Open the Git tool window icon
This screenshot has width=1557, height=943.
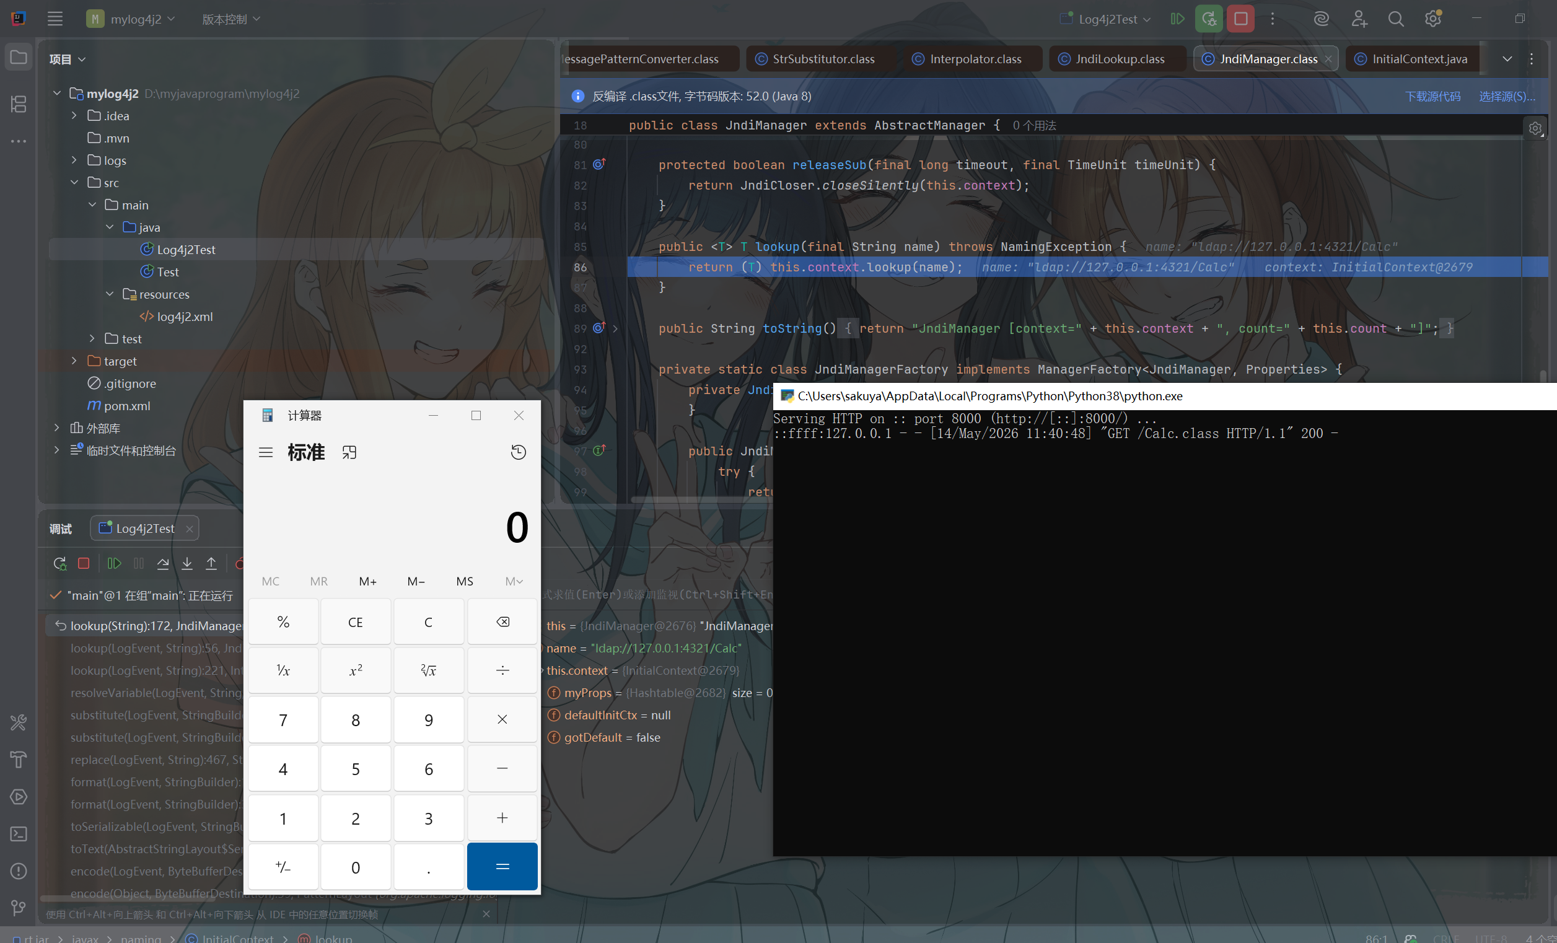(19, 908)
